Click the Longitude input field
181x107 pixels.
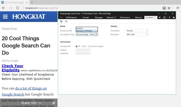[83, 53]
